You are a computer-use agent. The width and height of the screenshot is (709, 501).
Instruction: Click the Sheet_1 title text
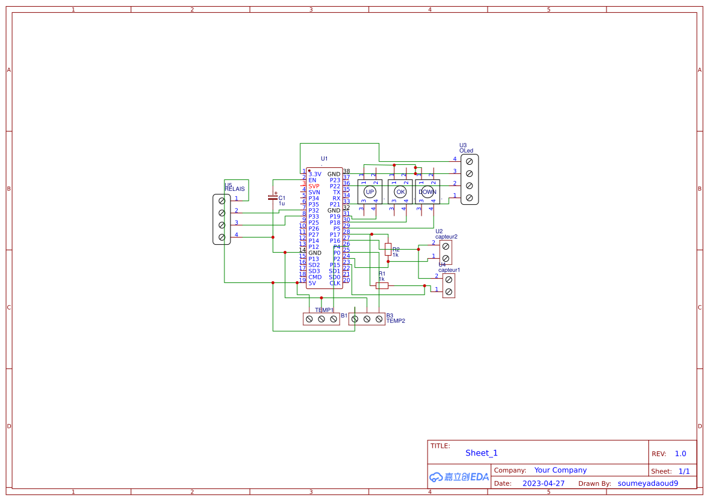click(x=482, y=453)
